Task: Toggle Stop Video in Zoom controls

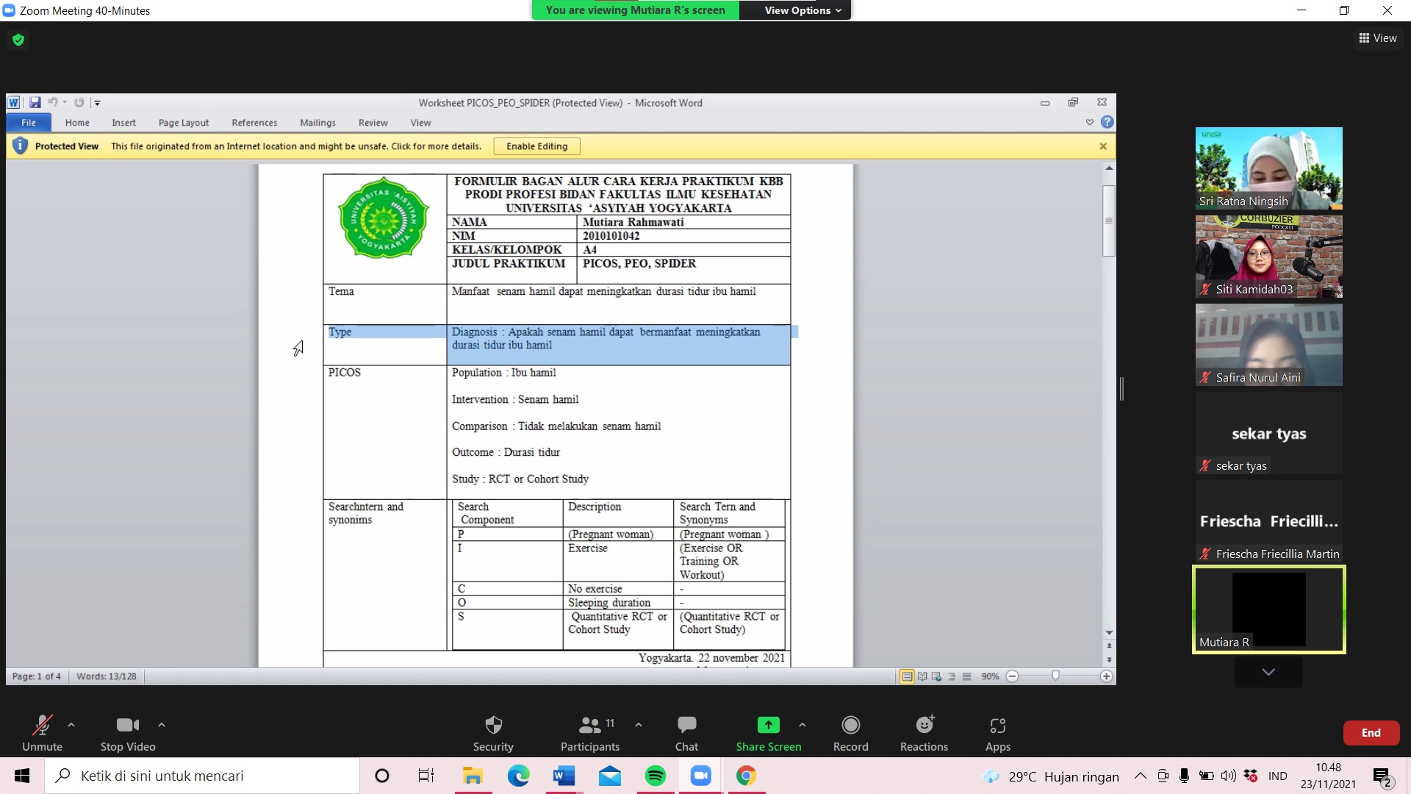Action: pos(127,733)
